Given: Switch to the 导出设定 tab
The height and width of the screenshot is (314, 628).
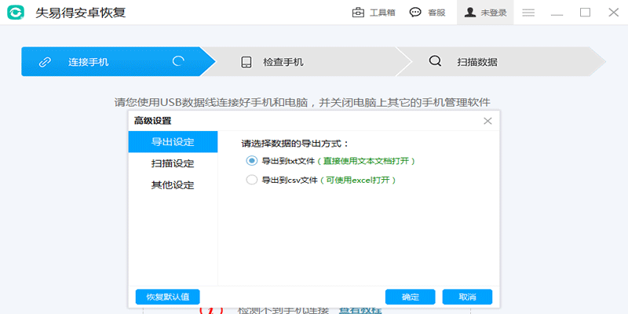Looking at the screenshot, I should (x=173, y=142).
